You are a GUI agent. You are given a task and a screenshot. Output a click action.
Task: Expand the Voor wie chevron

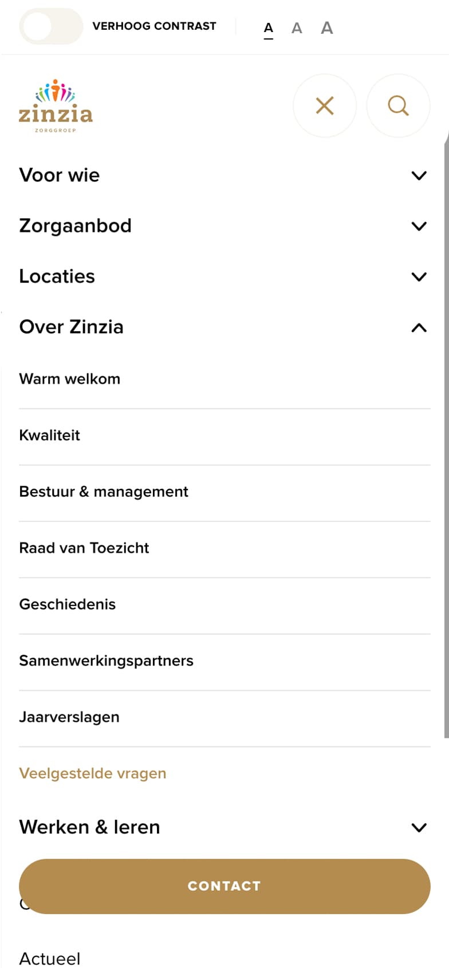click(x=419, y=175)
